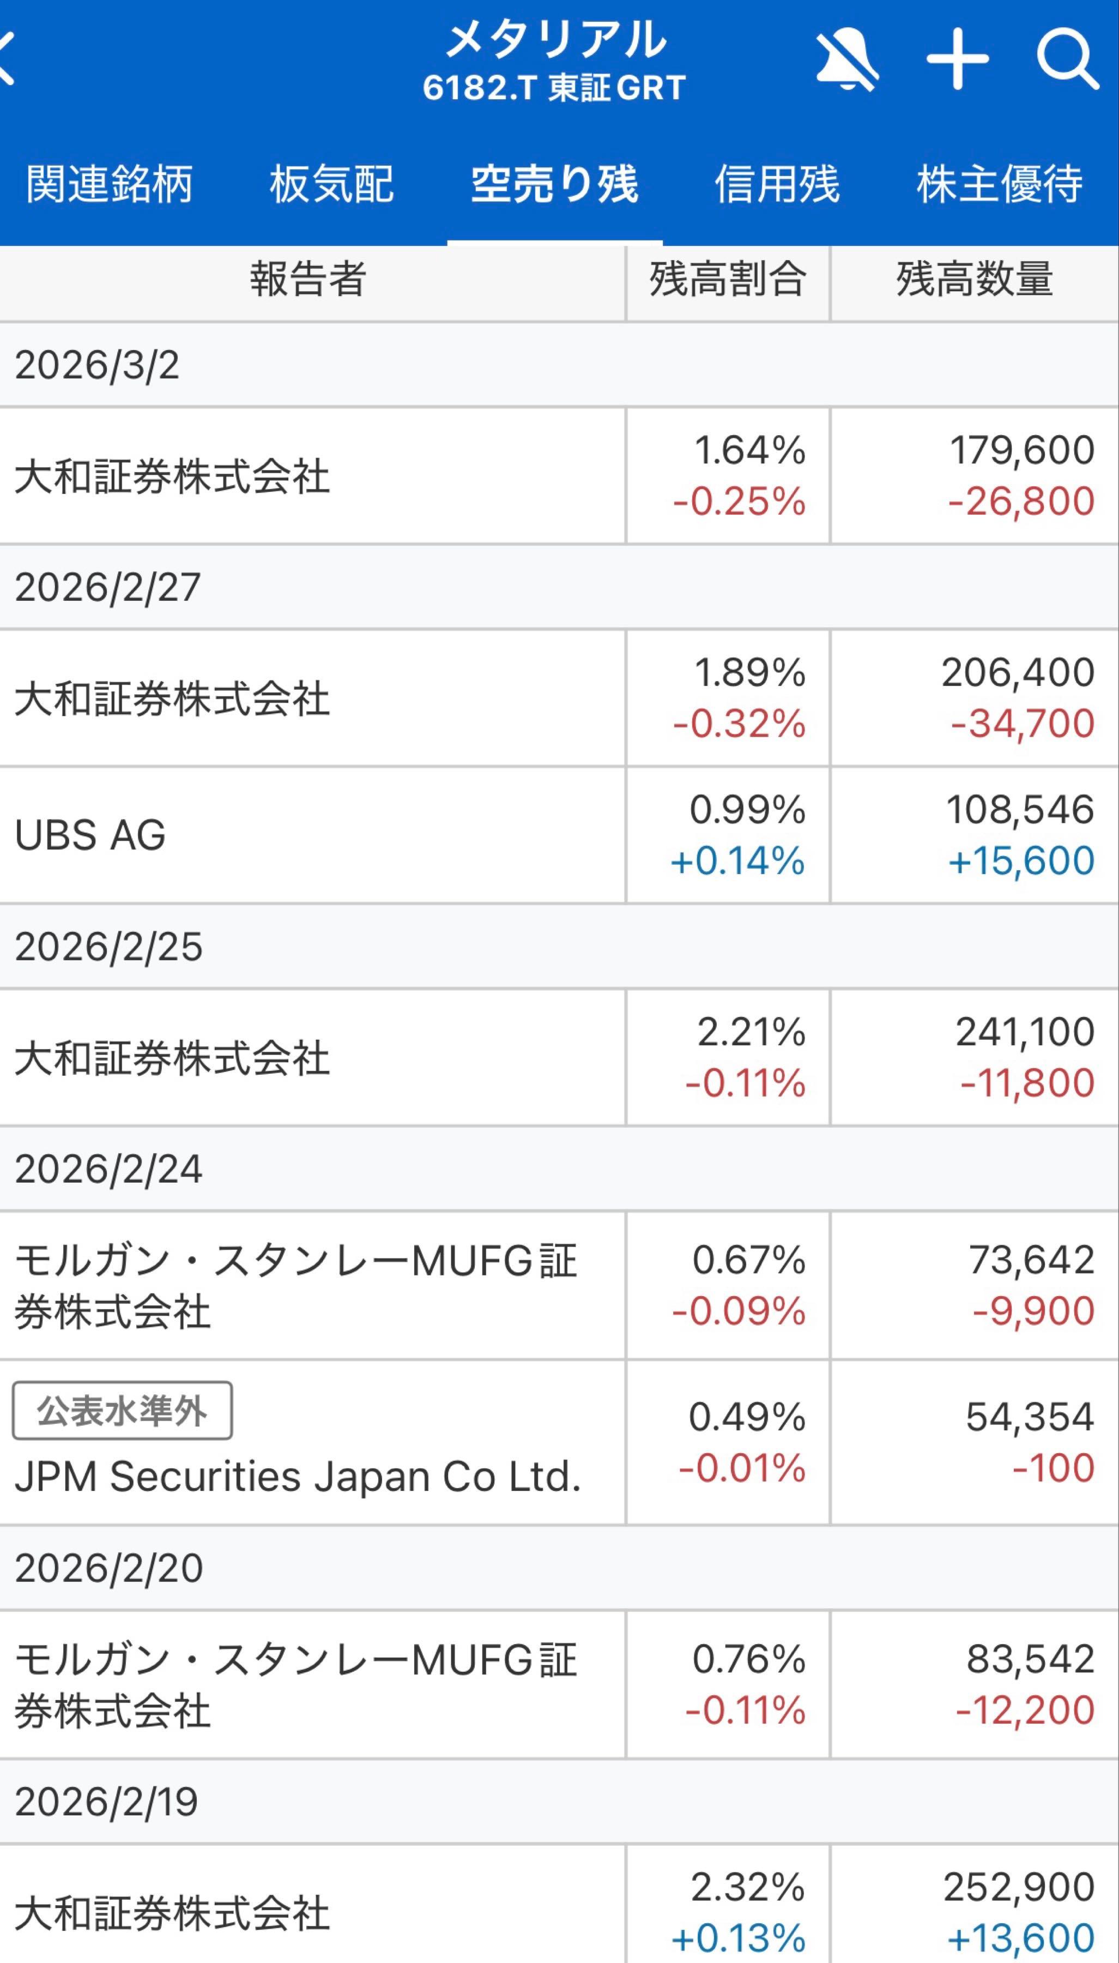Select モルガン・スタンレー row with 73,642 shares
Screen dimensions: 1119x1963
pos(307,1285)
